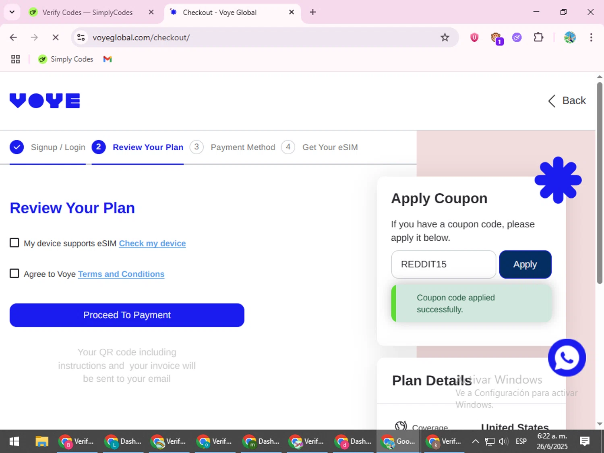Open the Goo... Chrome taskbar window
Screen dimensions: 604x453
399,441
